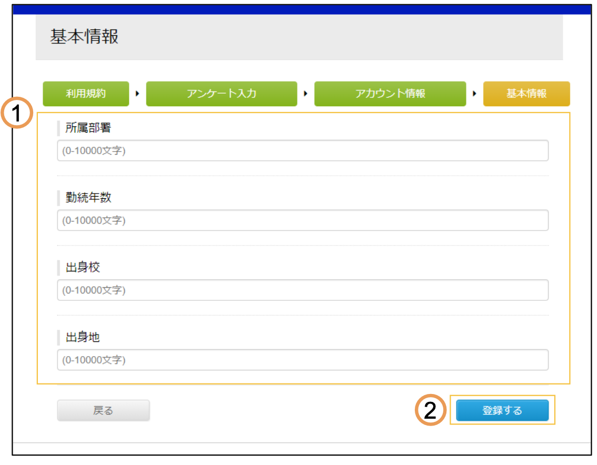Click the 所属部署 field label

(88, 128)
